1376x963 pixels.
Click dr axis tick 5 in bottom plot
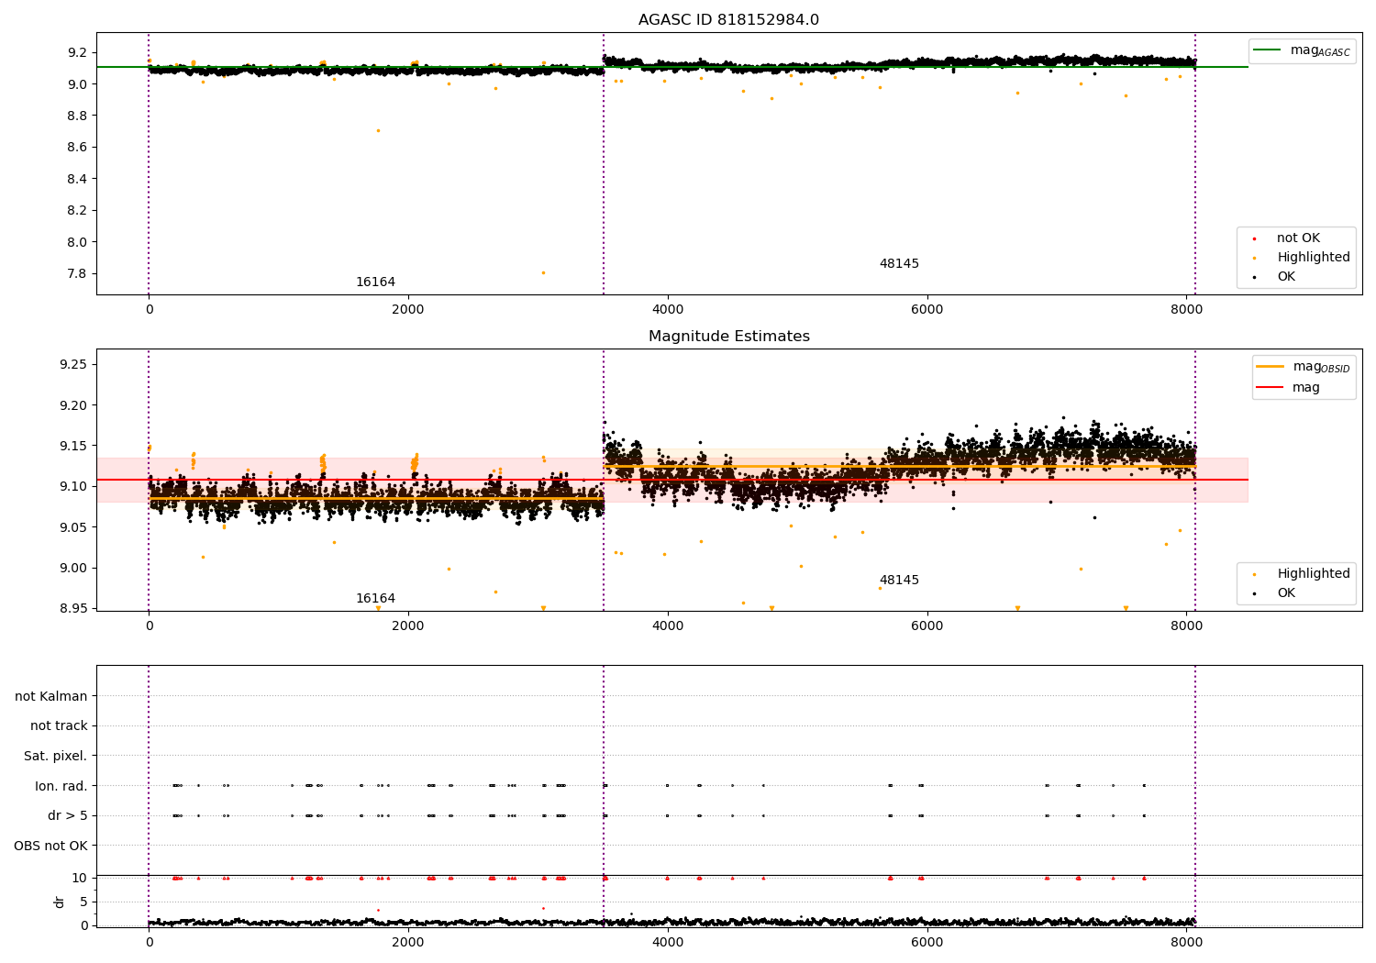pos(83,902)
